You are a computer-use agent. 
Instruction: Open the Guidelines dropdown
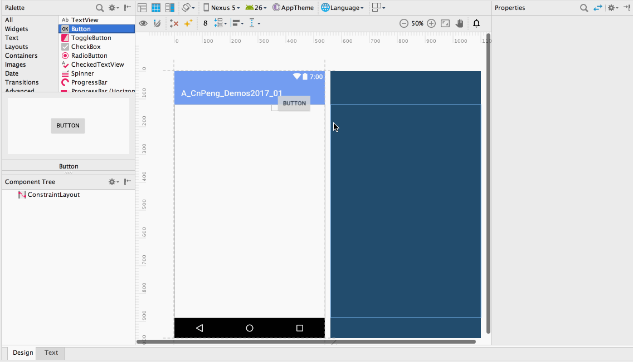(254, 23)
